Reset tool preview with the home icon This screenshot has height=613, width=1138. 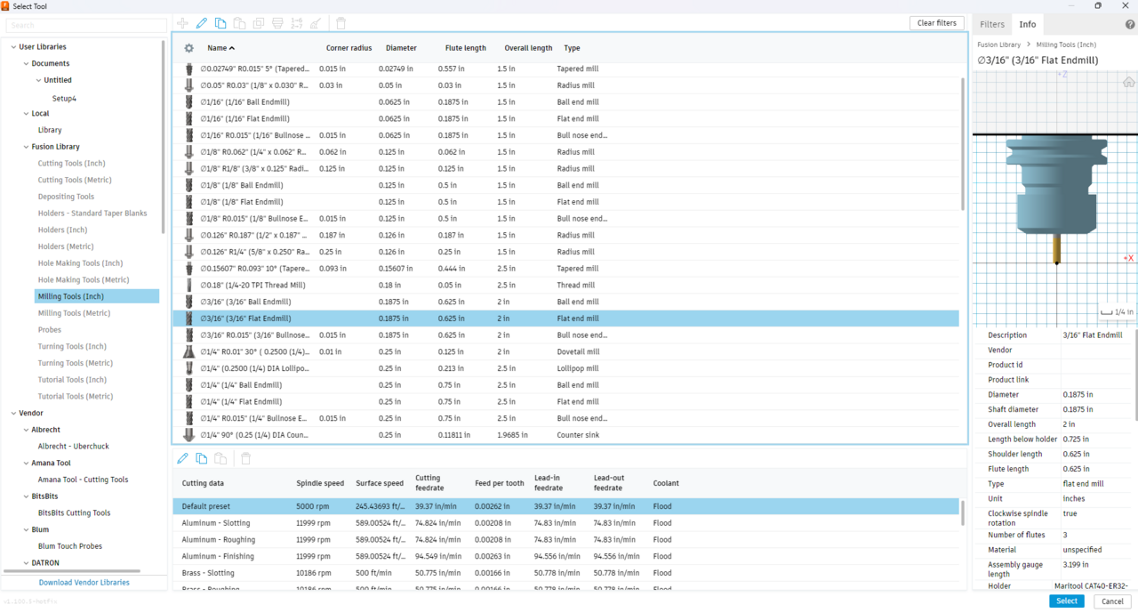pos(1129,82)
